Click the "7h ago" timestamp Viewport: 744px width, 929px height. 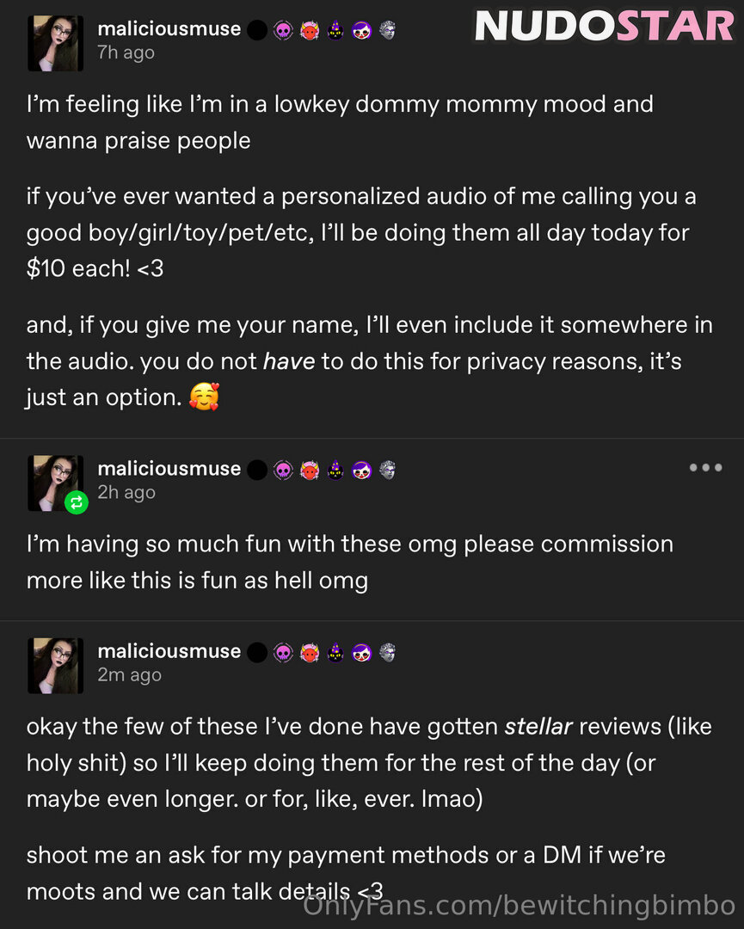(x=126, y=52)
